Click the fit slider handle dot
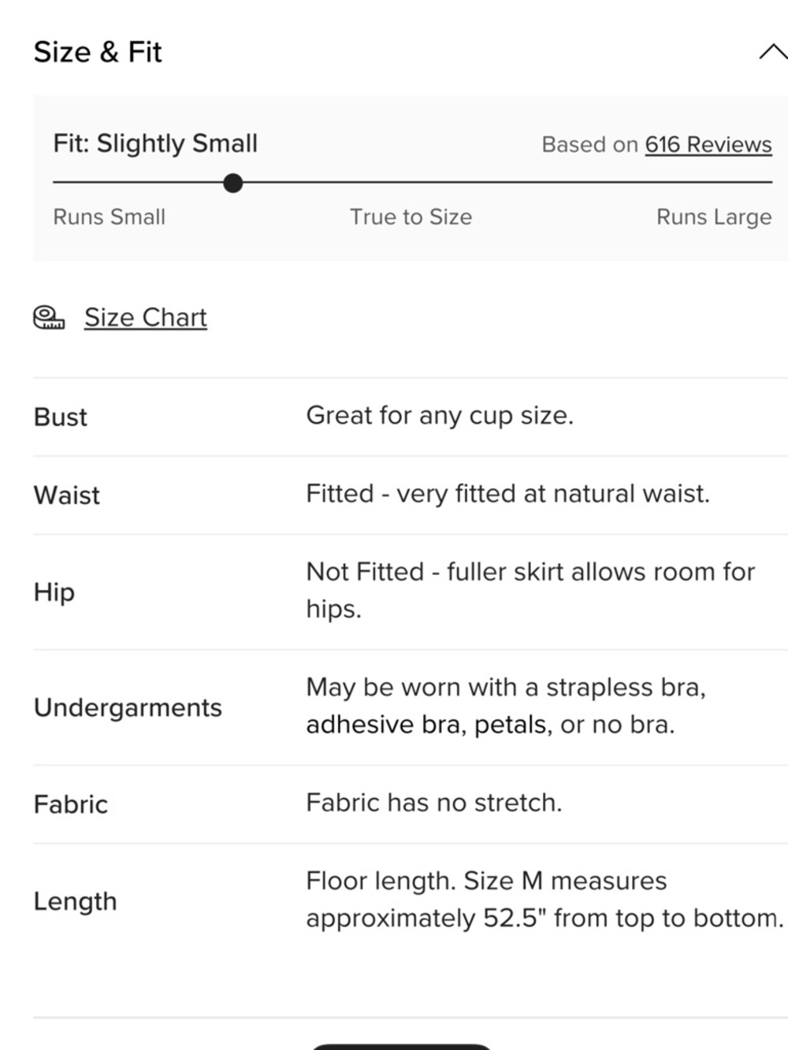This screenshot has width=788, height=1050. pos(232,183)
